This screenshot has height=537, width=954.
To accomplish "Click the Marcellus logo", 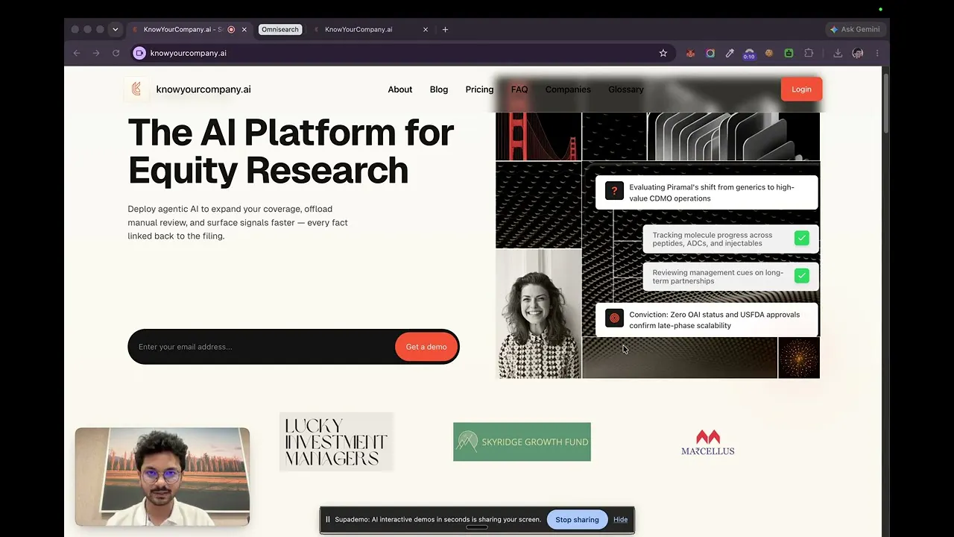I will [x=708, y=442].
